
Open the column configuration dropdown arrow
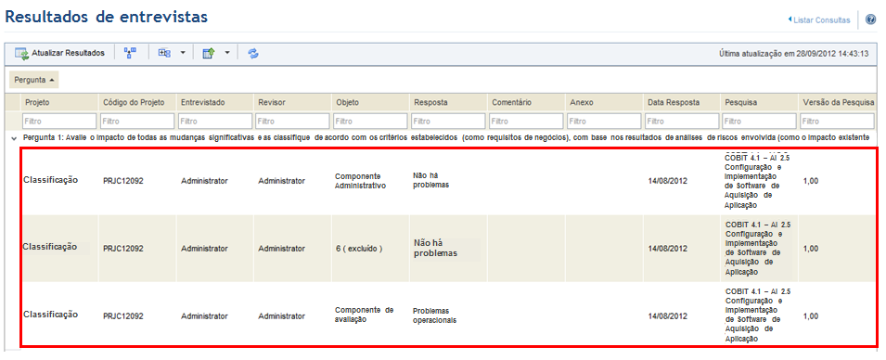[183, 53]
